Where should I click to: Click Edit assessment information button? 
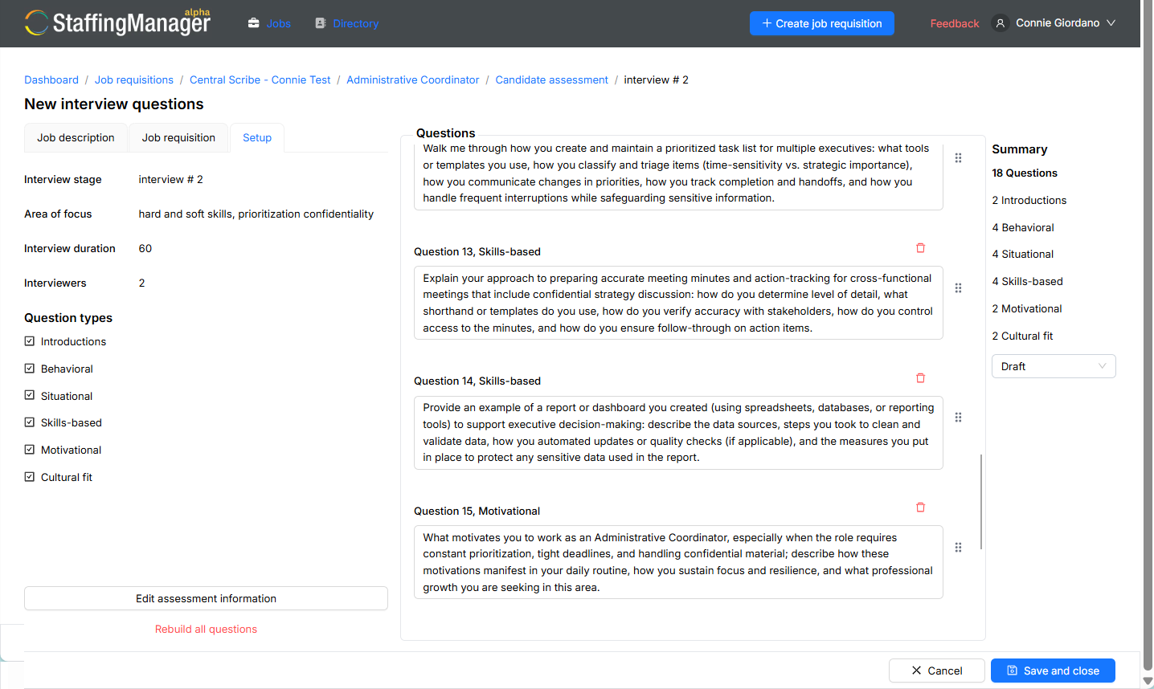[206, 598]
